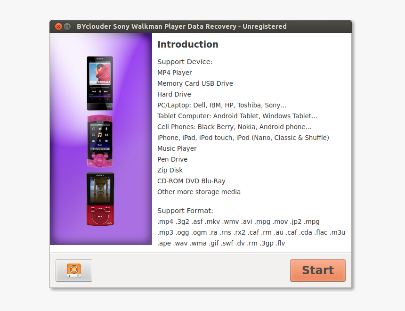Click the Hard Drive entry
Image resolution: width=405 pixels, height=311 pixels.
click(x=174, y=94)
